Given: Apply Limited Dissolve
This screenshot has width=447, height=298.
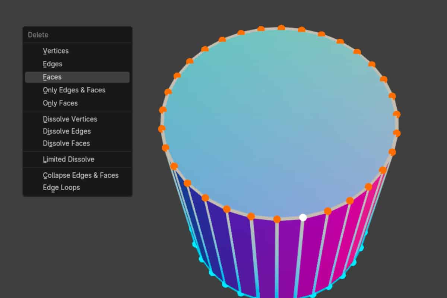Looking at the screenshot, I should [x=69, y=159].
